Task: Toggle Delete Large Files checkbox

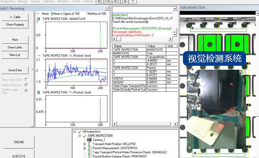Action: coord(26,90)
